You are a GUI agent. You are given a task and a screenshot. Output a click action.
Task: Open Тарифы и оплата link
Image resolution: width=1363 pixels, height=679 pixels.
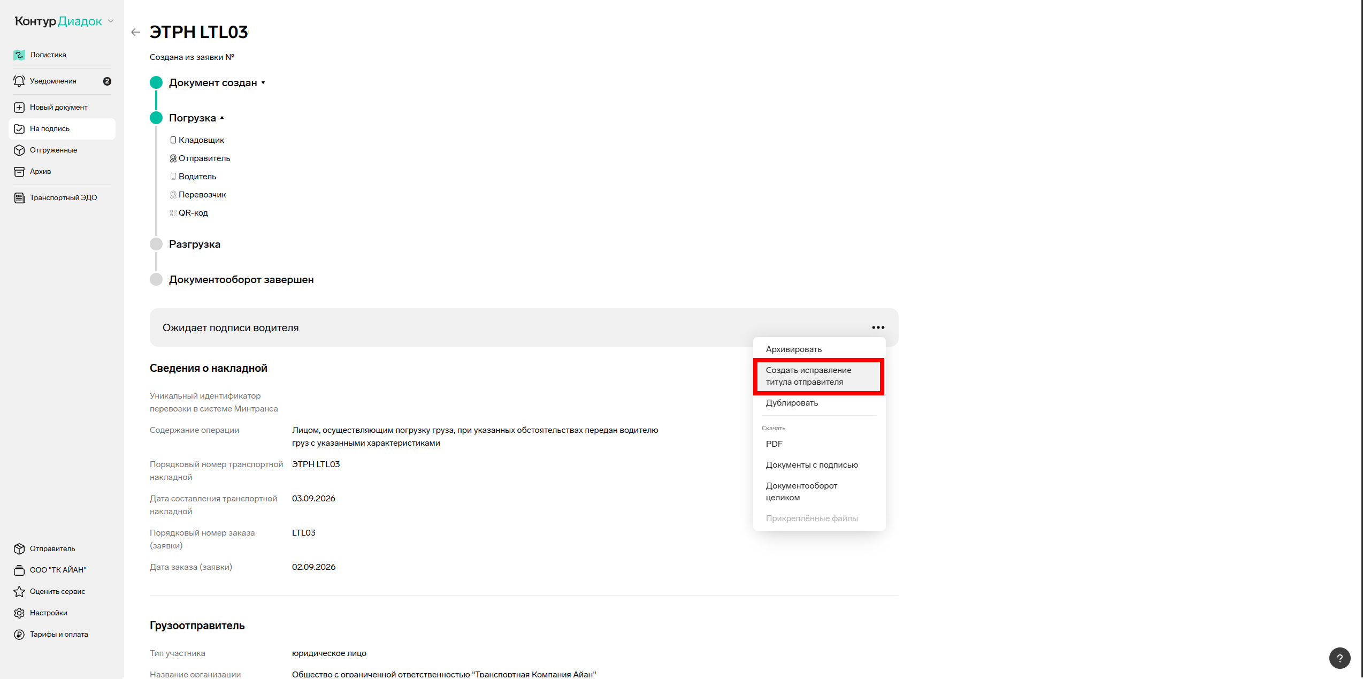[59, 634]
